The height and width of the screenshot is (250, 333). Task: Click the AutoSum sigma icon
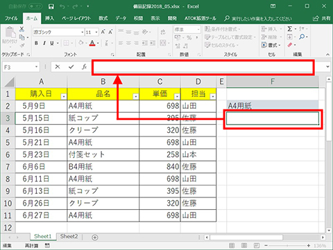[289, 29]
